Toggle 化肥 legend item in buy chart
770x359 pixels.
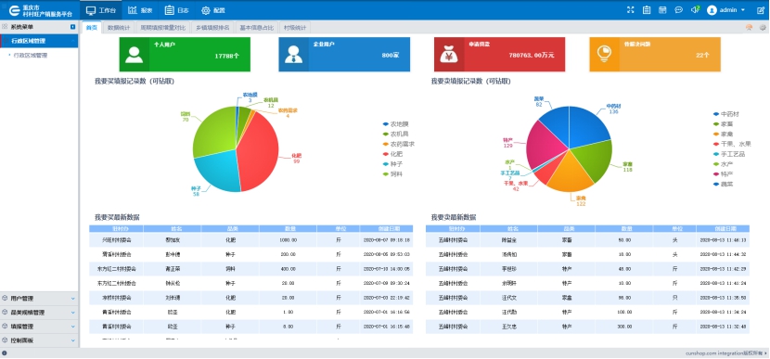tap(391, 154)
